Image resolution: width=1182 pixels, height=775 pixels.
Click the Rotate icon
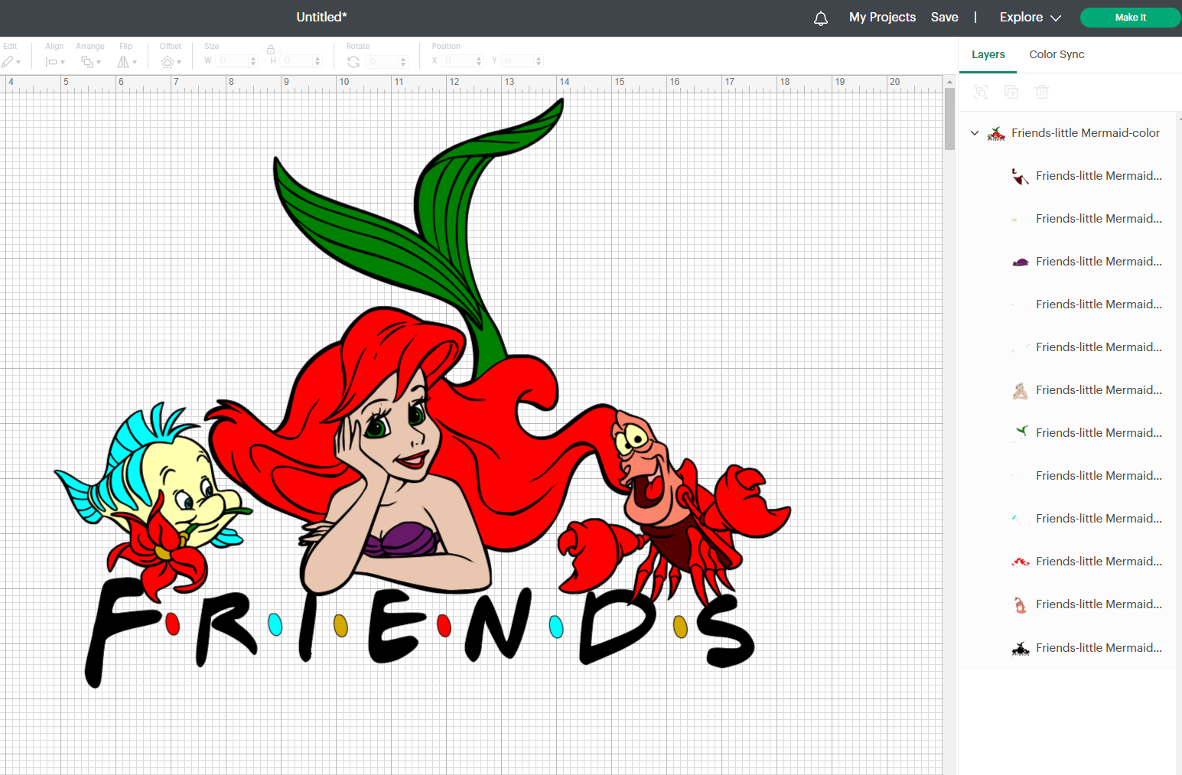[353, 61]
